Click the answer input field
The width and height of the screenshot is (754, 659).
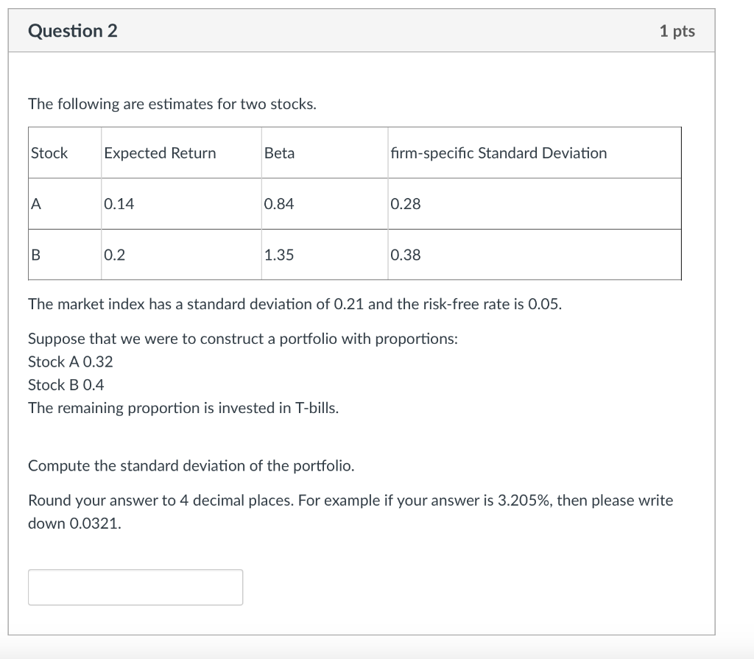pyautogui.click(x=135, y=587)
